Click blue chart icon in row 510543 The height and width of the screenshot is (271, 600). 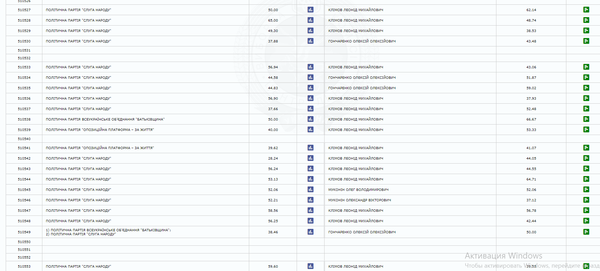[x=310, y=169]
